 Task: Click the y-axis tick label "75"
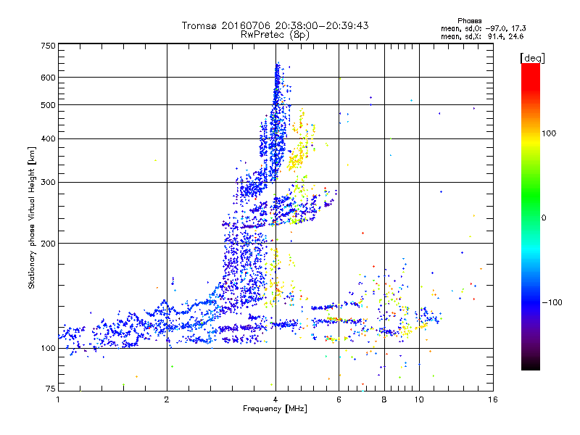click(51, 389)
